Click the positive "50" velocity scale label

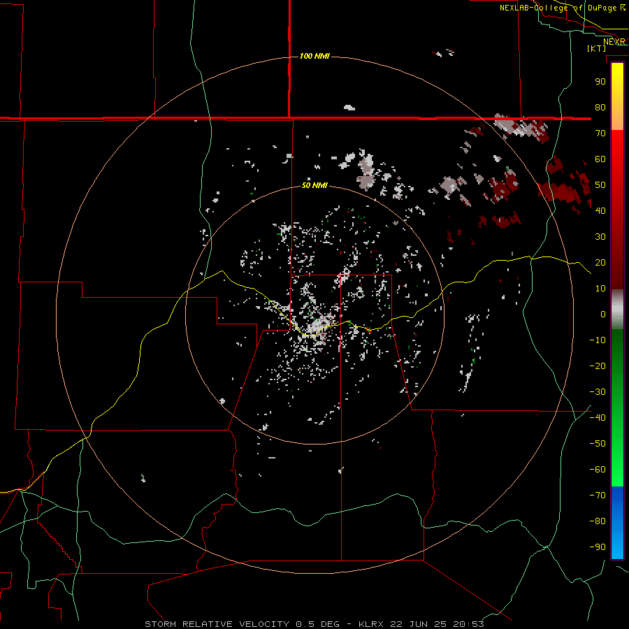pos(600,185)
